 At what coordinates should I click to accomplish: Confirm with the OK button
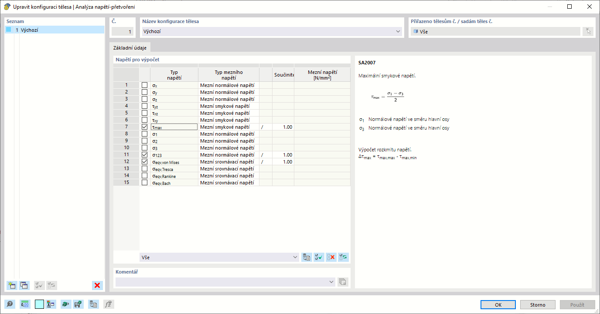tap(498, 305)
